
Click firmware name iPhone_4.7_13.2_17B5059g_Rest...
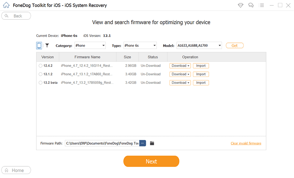(x=87, y=82)
